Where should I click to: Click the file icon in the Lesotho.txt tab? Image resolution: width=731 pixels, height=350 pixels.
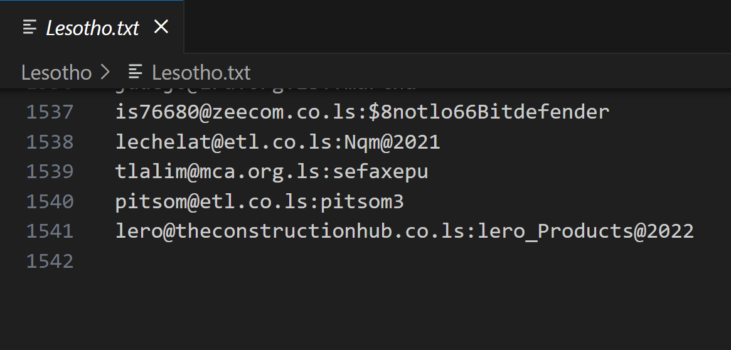pyautogui.click(x=29, y=27)
